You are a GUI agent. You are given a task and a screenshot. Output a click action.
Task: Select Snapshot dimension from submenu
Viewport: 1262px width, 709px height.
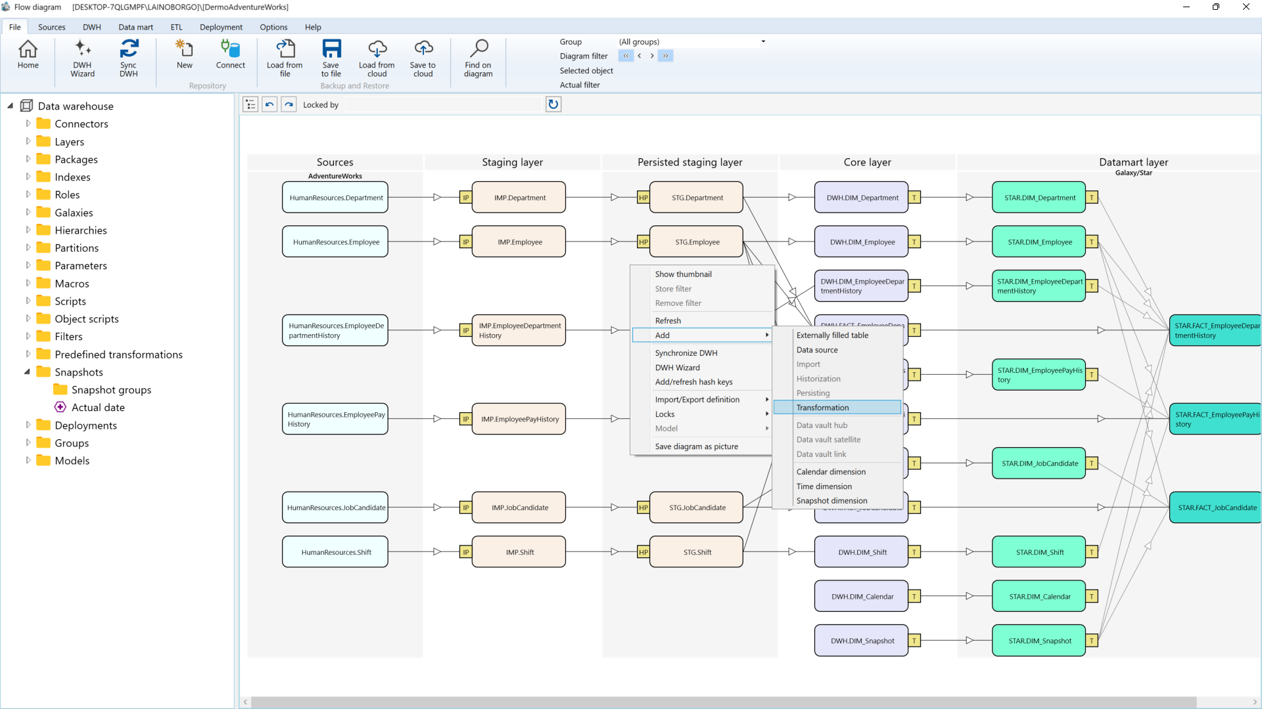837,501
